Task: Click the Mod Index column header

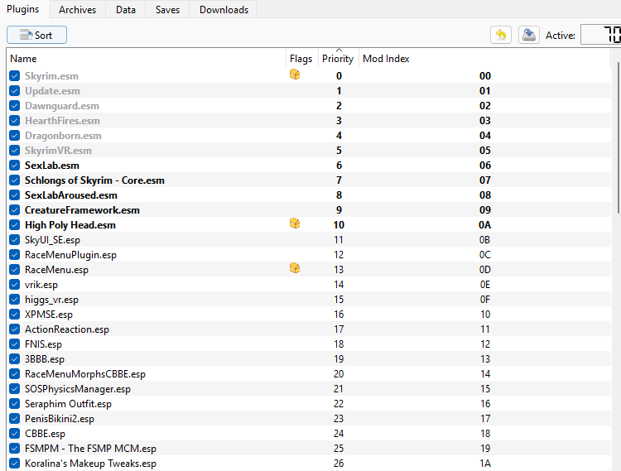Action: [x=484, y=59]
